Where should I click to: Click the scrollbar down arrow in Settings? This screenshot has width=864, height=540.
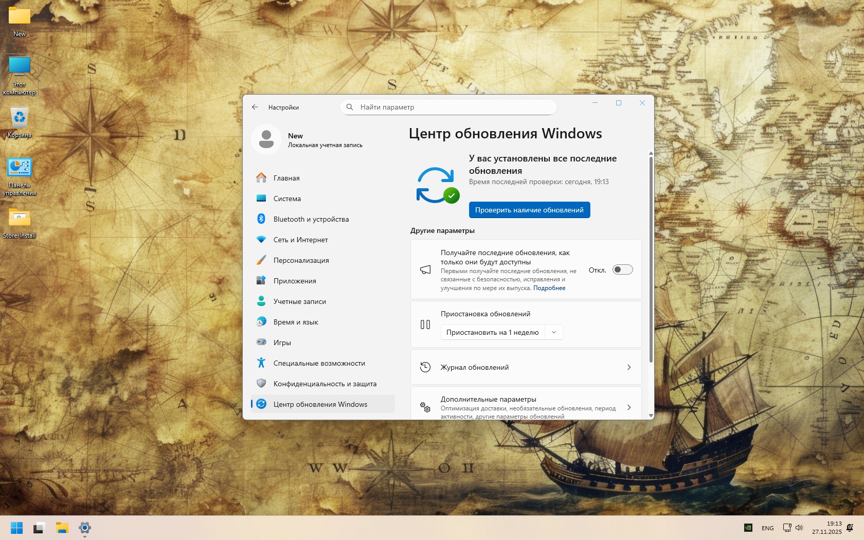[x=651, y=416]
